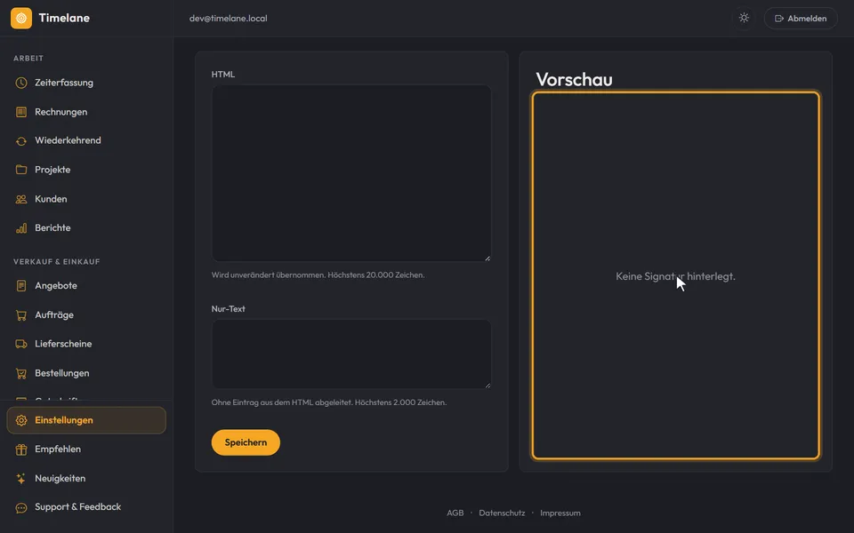Click the Lieferscheine truck icon
This screenshot has width=854, height=533.
point(21,344)
